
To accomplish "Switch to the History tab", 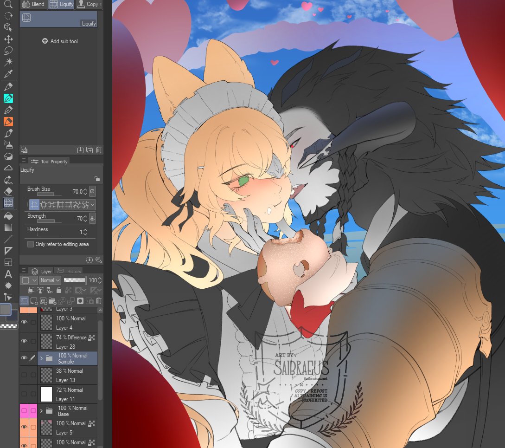I will [x=73, y=271].
